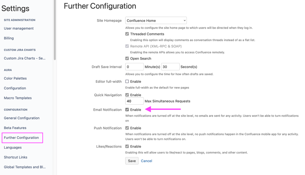Click the Max Simultaneous Requests field
Screen dimensions: 305x175
[134, 101]
